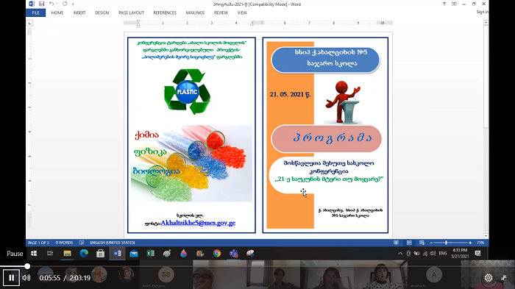Viewport: 515px width, 289px height.
Task: Pause the video playback
Action: tap(12, 278)
